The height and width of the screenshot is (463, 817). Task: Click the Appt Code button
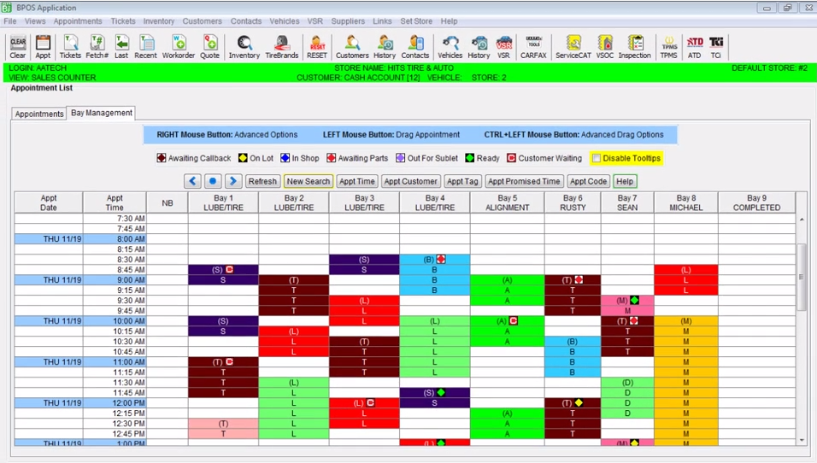point(588,181)
